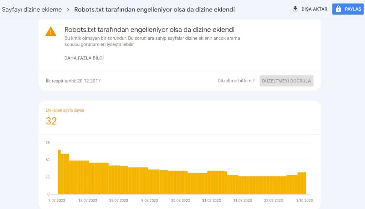
Task: Click the last chart bar near 3.10.2023
Action: click(304, 183)
